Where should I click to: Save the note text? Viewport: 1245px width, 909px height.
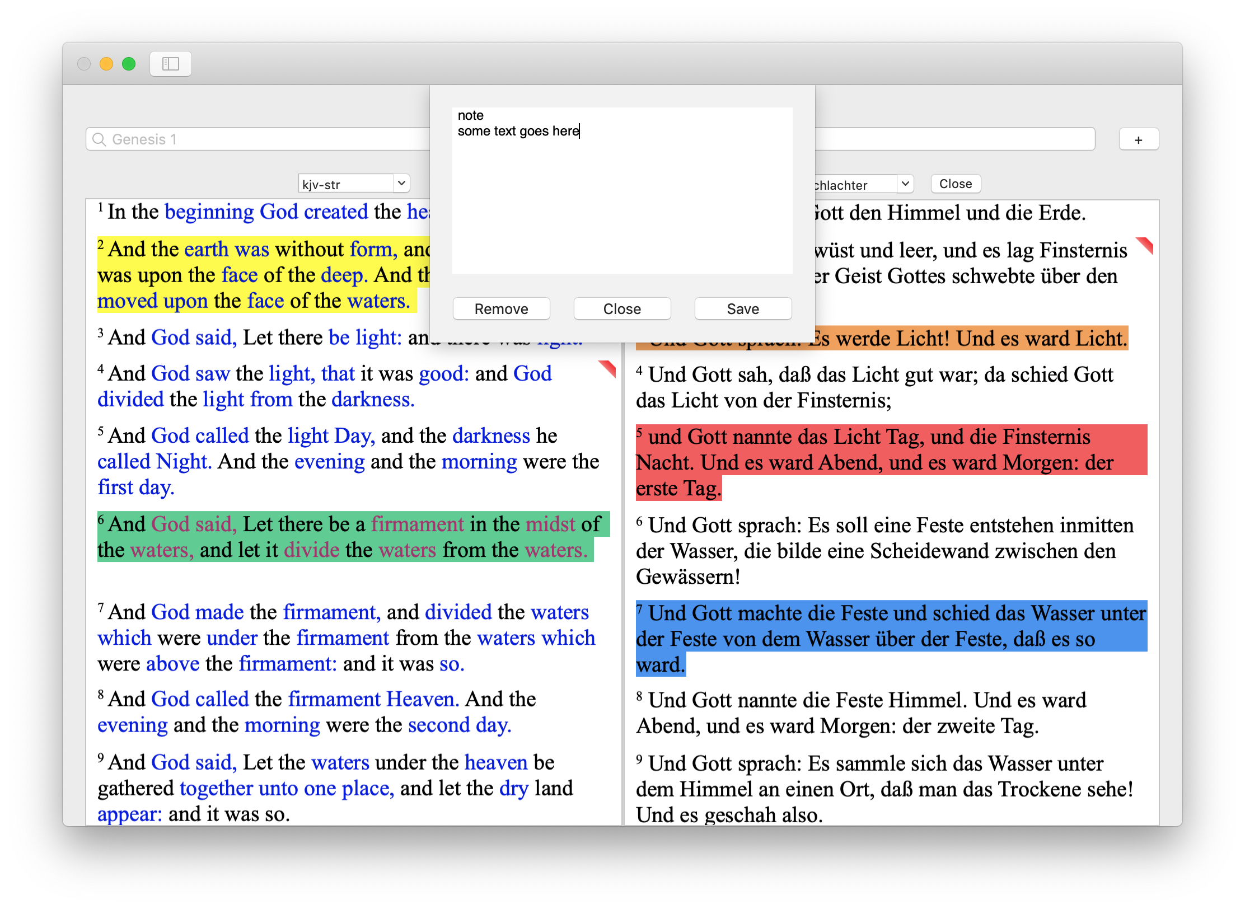coord(742,309)
